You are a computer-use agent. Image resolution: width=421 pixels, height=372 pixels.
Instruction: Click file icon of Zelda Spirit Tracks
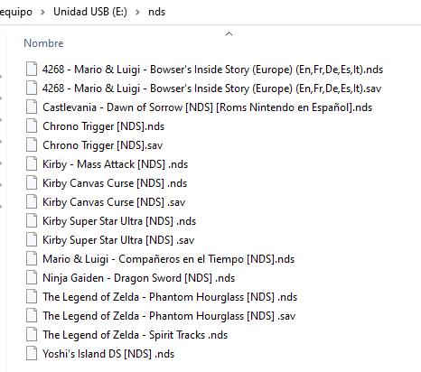(32, 334)
